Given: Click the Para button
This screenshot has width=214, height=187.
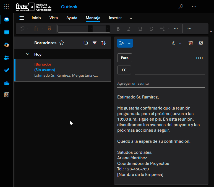Looking at the screenshot, I should coord(125,58).
